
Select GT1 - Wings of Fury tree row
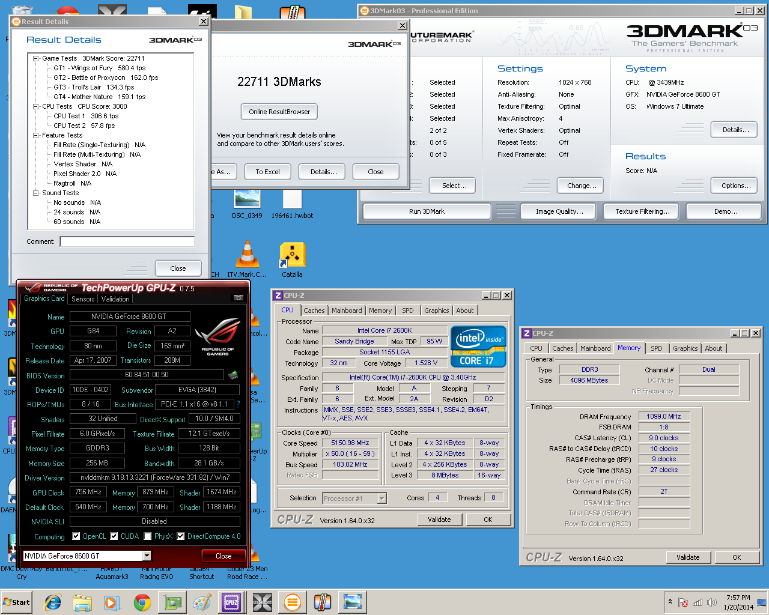tap(99, 68)
